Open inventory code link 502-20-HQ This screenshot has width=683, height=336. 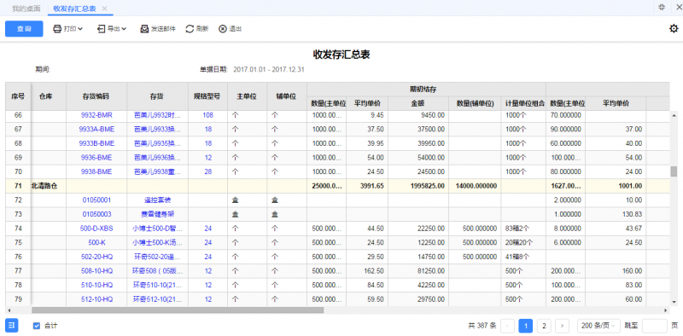96,257
